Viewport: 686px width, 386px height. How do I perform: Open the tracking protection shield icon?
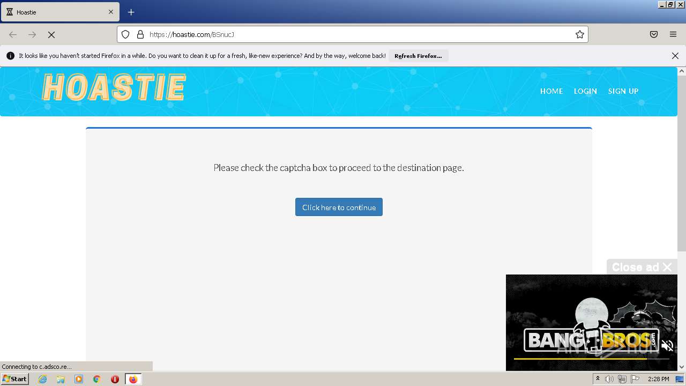pos(125,34)
